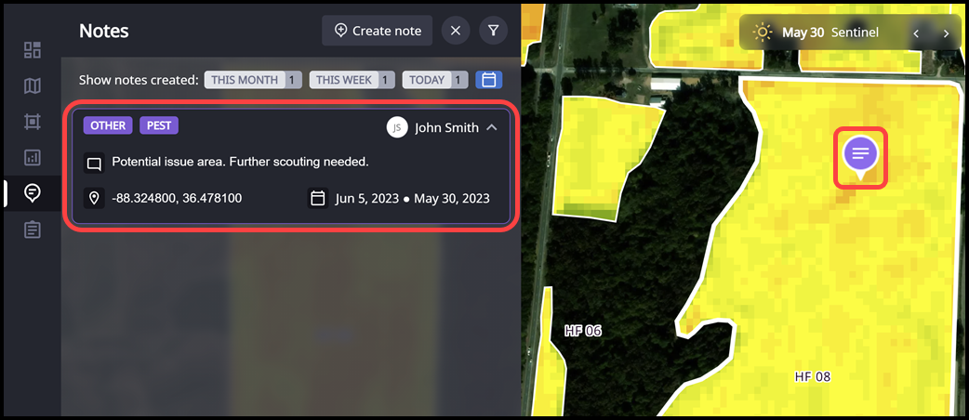Open the notes filter funnel icon
The image size is (969, 420).
point(493,31)
